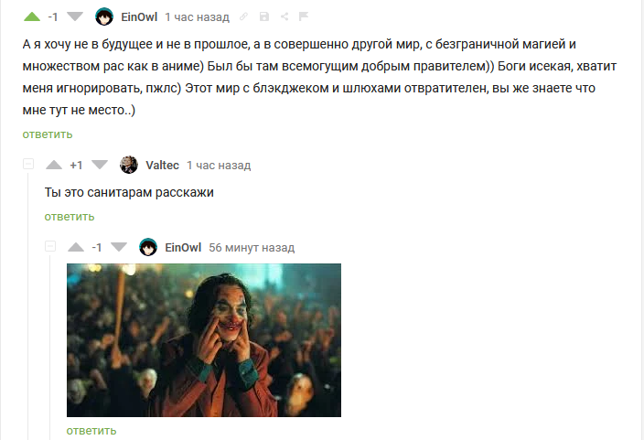Upvote EinOwl's Joker image reply

[76, 247]
